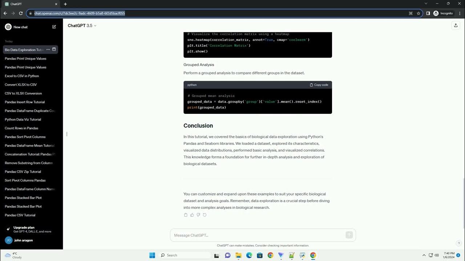This screenshot has width=465, height=261.
Task: Copy the response with the clipboard icon
Action: 186,215
